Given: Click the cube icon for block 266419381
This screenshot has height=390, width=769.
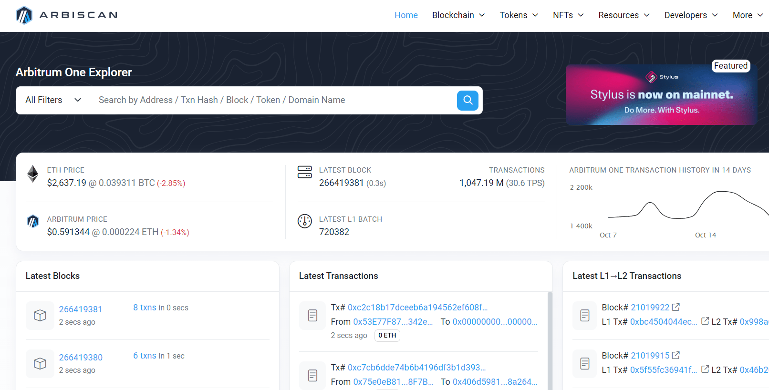Looking at the screenshot, I should coord(40,316).
